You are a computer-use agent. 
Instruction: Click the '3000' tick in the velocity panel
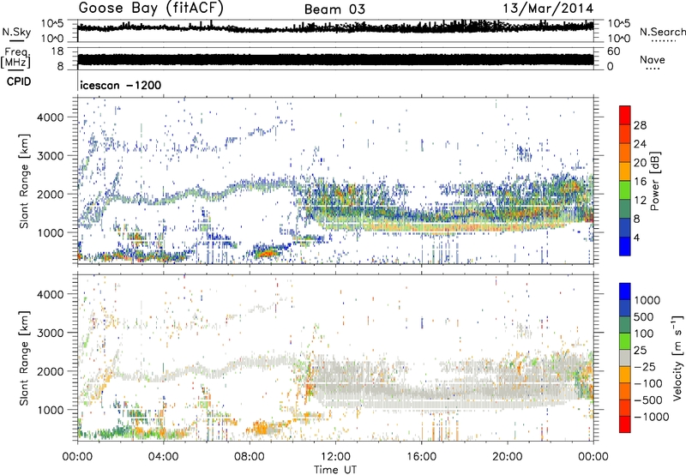point(51,333)
